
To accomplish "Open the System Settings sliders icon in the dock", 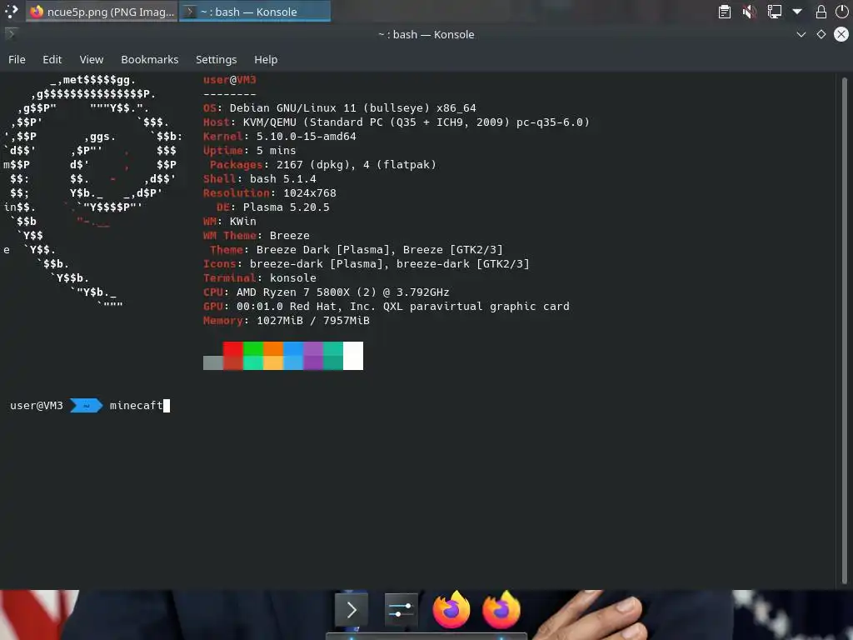I will pos(401,610).
